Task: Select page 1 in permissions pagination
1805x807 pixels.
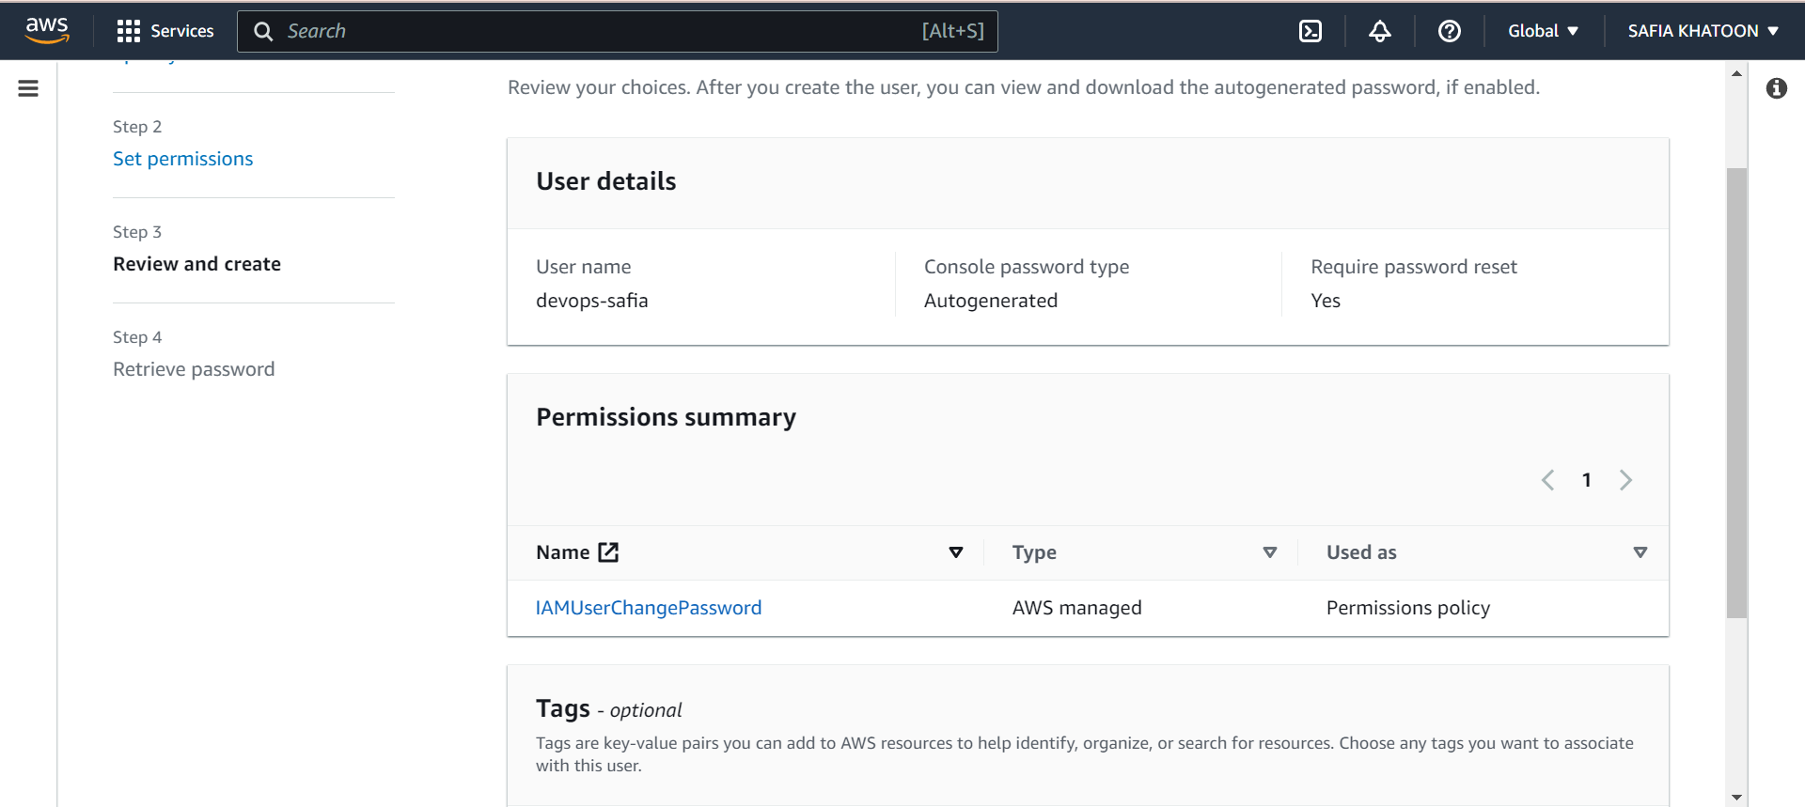Action: [x=1587, y=480]
